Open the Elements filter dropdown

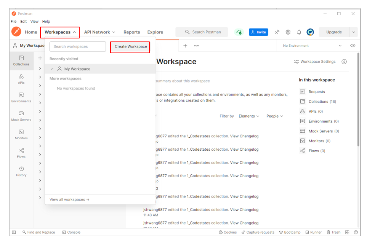[249, 116]
